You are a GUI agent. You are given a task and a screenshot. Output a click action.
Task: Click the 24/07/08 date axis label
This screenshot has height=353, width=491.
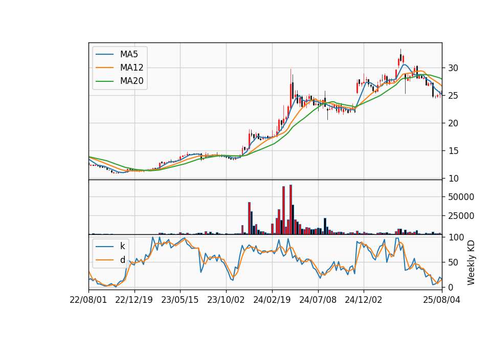pyautogui.click(x=318, y=300)
